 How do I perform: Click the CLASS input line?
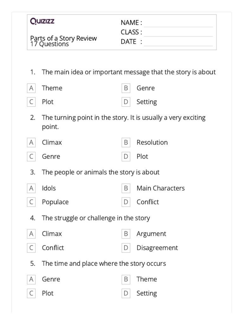click(178, 33)
